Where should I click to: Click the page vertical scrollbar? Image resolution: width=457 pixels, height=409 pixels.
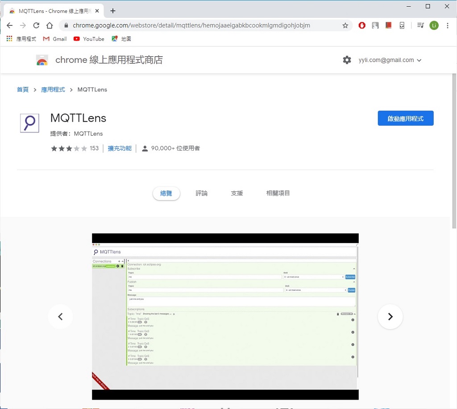click(x=454, y=152)
